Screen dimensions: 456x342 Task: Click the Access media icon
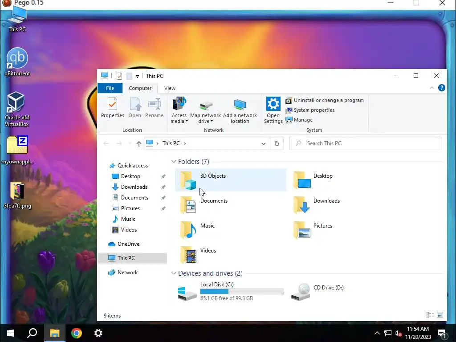(179, 104)
